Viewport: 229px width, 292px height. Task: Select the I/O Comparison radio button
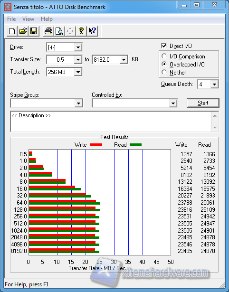click(x=164, y=56)
